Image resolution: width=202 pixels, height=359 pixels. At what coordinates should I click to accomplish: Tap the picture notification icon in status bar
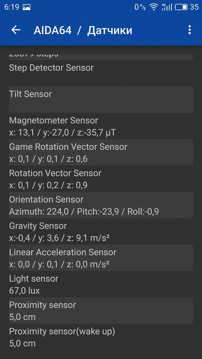(x=27, y=7)
